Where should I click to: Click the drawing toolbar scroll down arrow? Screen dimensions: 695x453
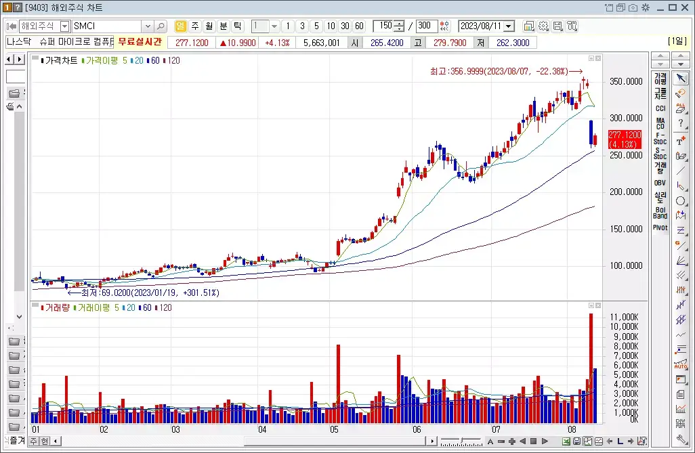tap(680, 64)
